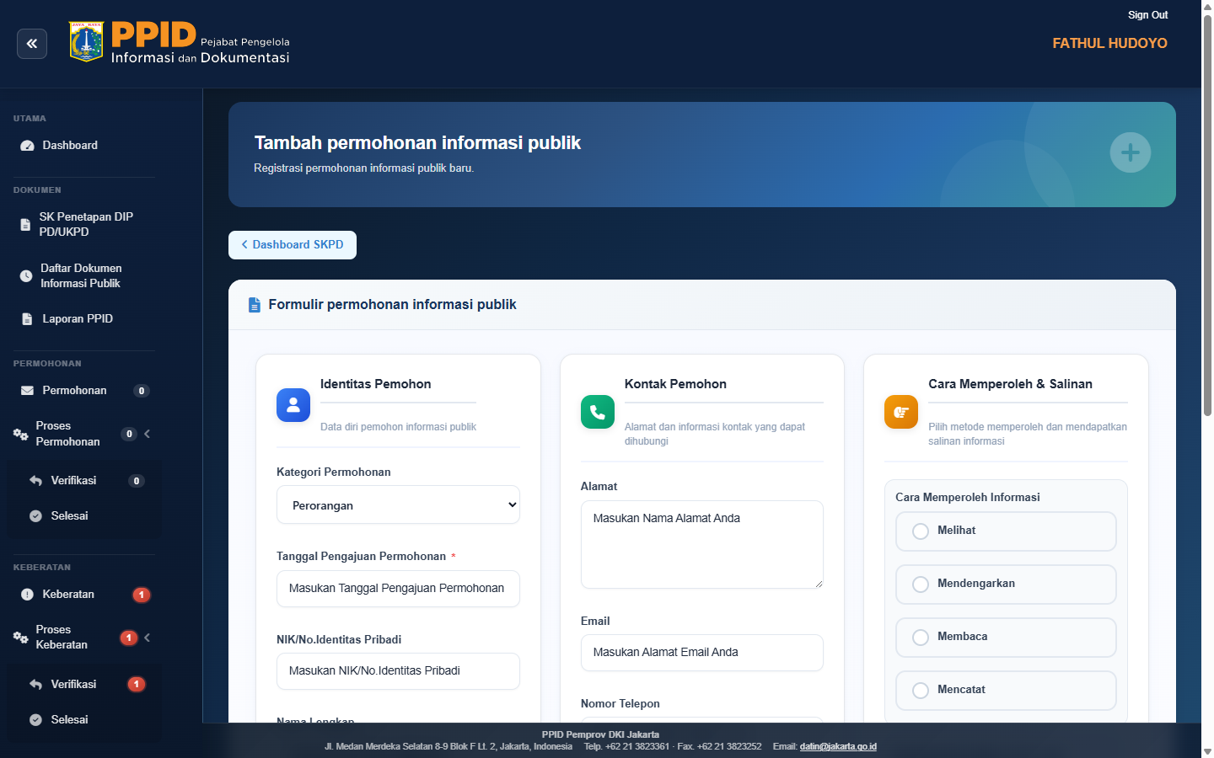Focus the Email input field
Image resolution: width=1214 pixels, height=758 pixels.
pyautogui.click(x=702, y=653)
